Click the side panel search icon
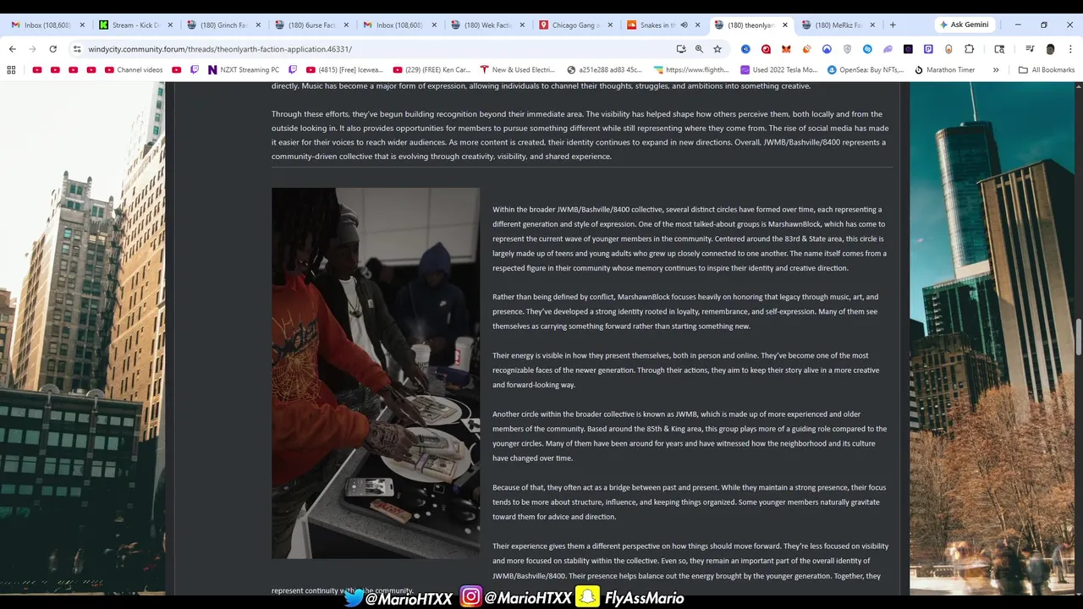The height and width of the screenshot is (609, 1083). 999,49
